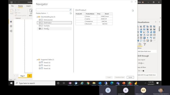Open the Windows Start menu
170x95 pixels.
pos(11,83)
